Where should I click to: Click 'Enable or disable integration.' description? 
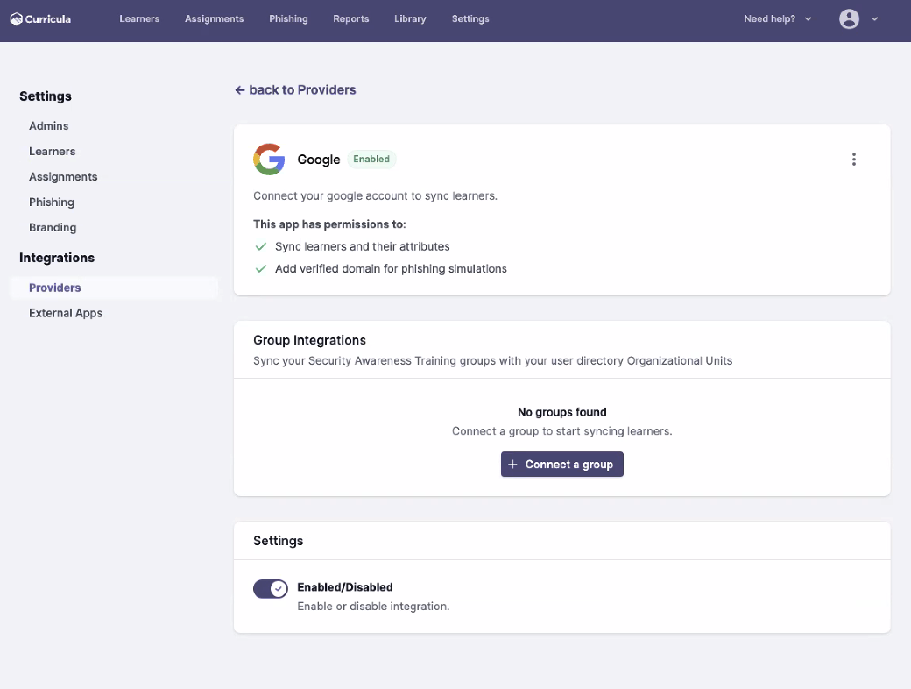[x=373, y=607]
